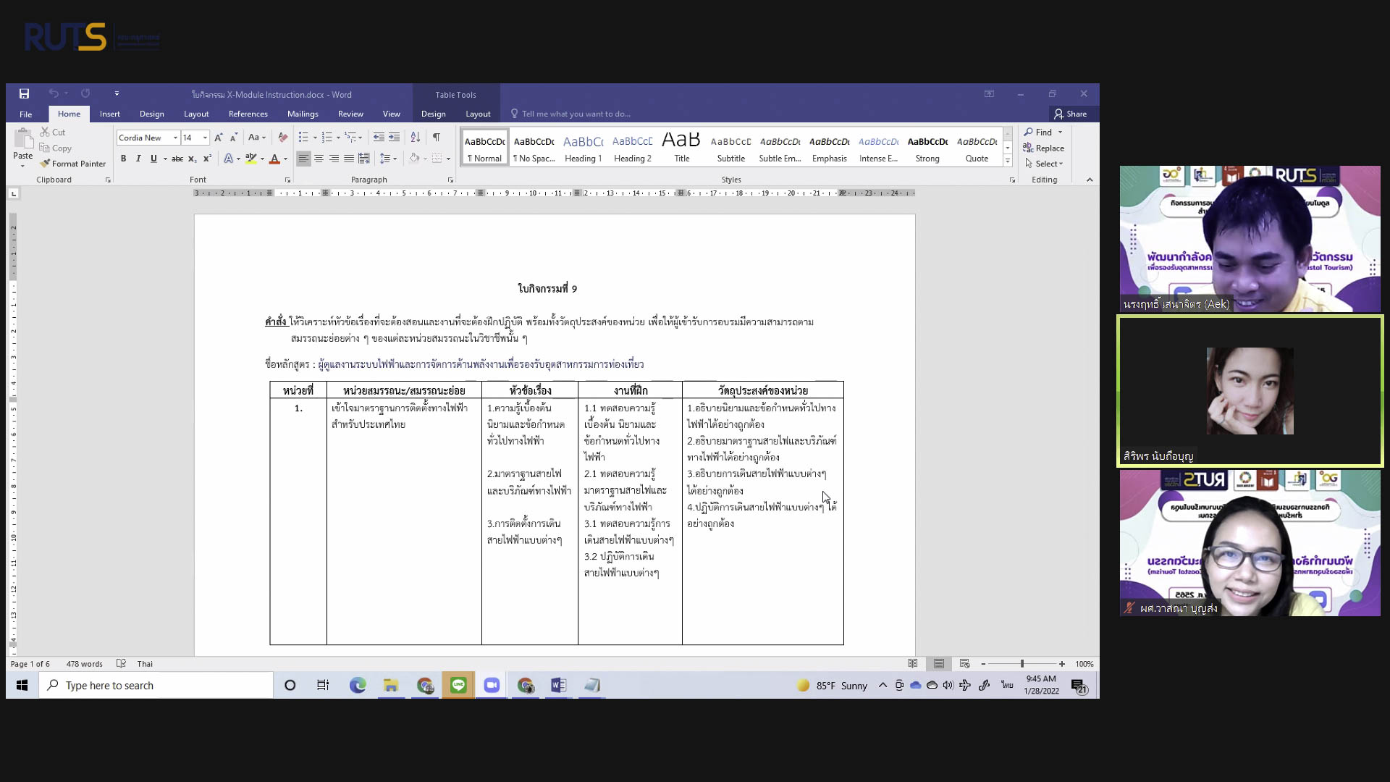Click the Paste button

pos(22,147)
